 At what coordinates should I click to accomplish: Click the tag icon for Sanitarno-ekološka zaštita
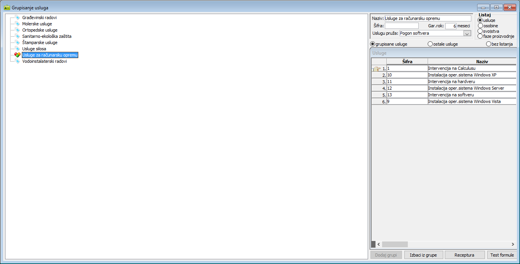point(17,36)
